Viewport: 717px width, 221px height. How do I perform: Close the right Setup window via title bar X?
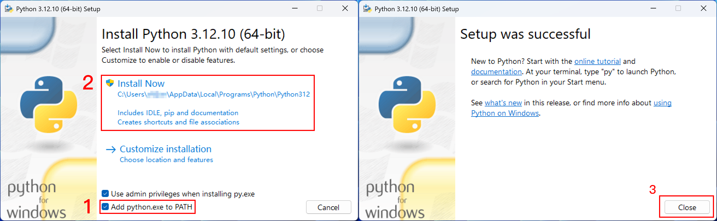click(703, 8)
